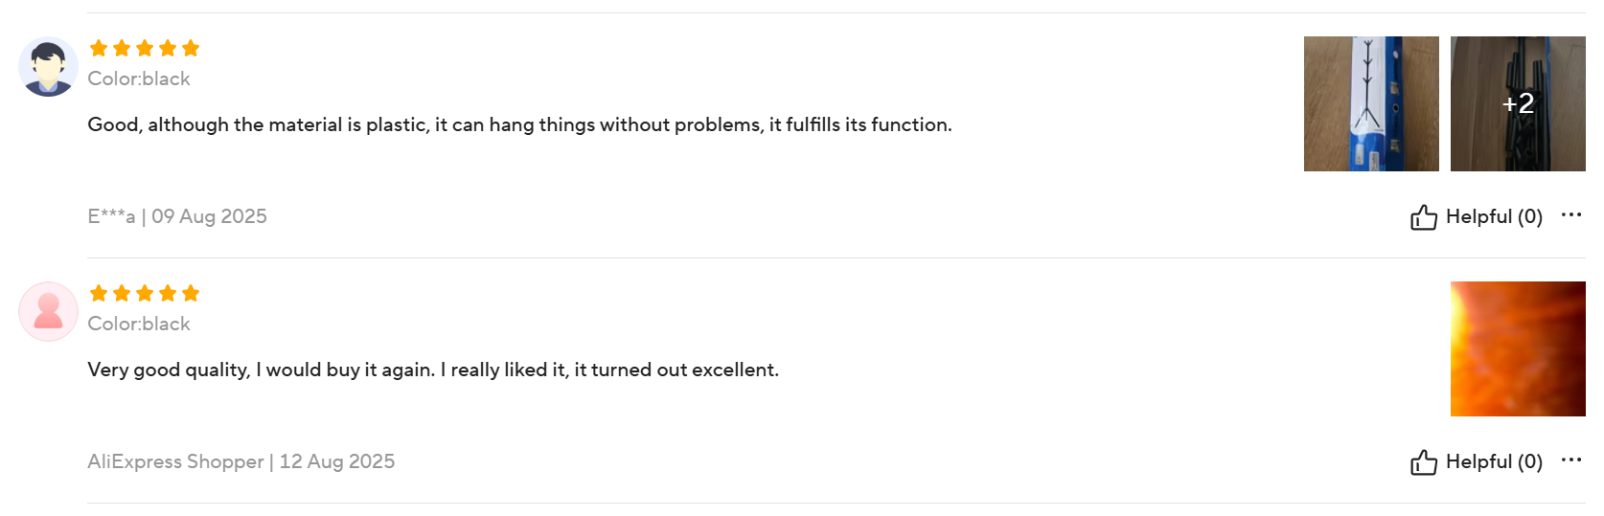Click the 'AliExpress Shopper' reviewer name

tap(175, 461)
